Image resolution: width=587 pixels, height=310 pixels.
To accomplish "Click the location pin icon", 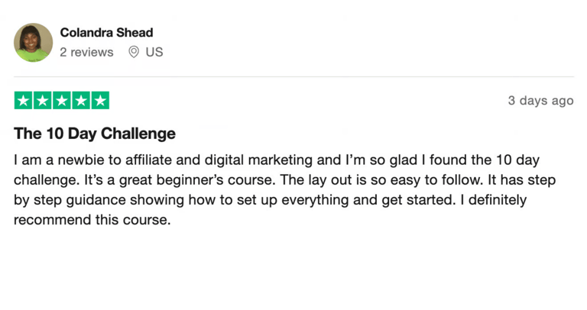I will point(134,52).
